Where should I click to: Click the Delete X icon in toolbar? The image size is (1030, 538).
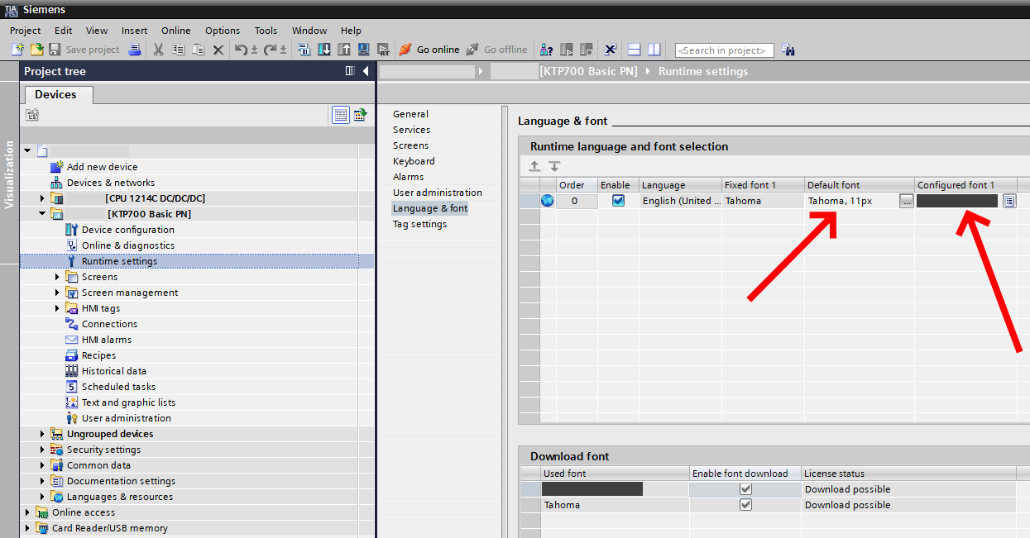[218, 50]
